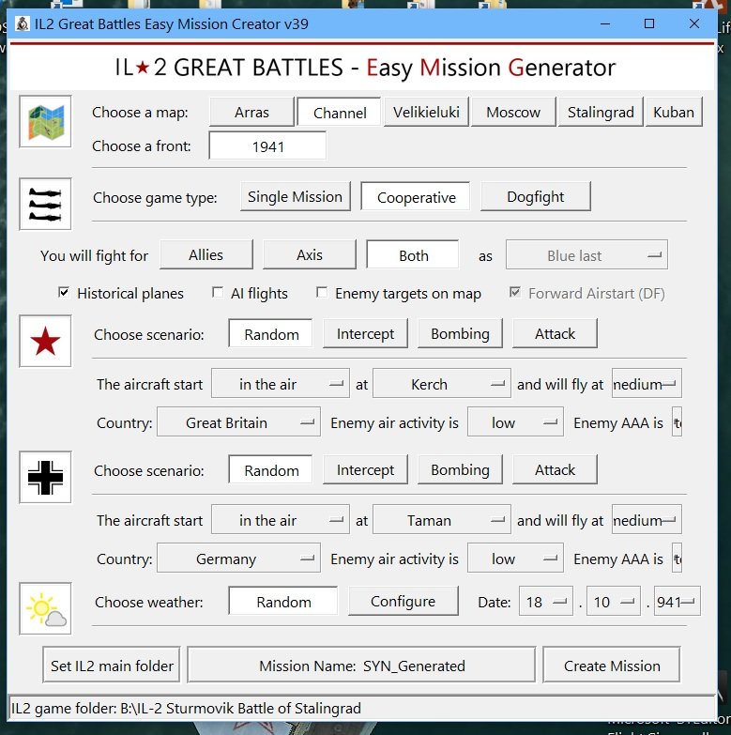Image resolution: width=731 pixels, height=735 pixels.
Task: Open the date month 10 dropdown
Action: [x=614, y=601]
